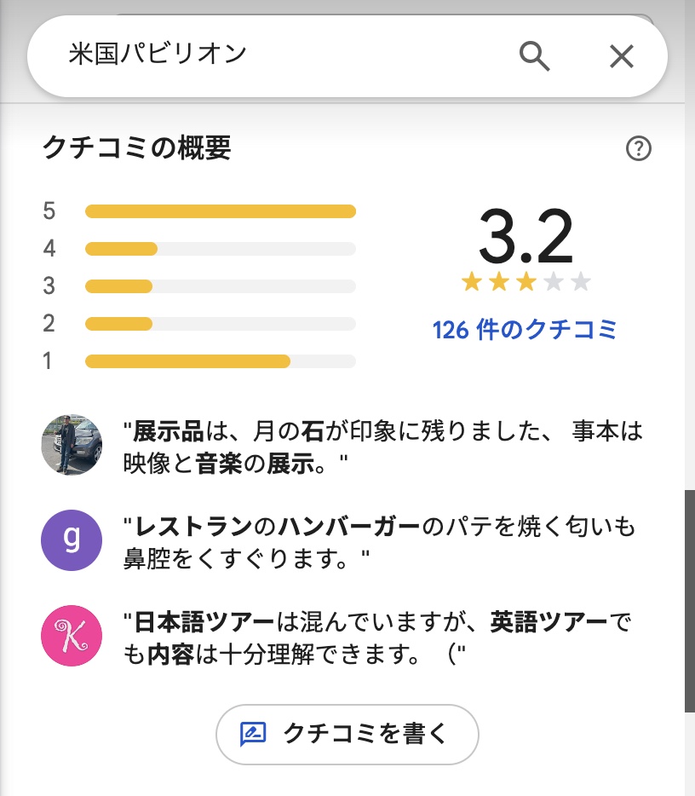
Task: Open the 126 件のクチコミ link
Action: pos(525,330)
